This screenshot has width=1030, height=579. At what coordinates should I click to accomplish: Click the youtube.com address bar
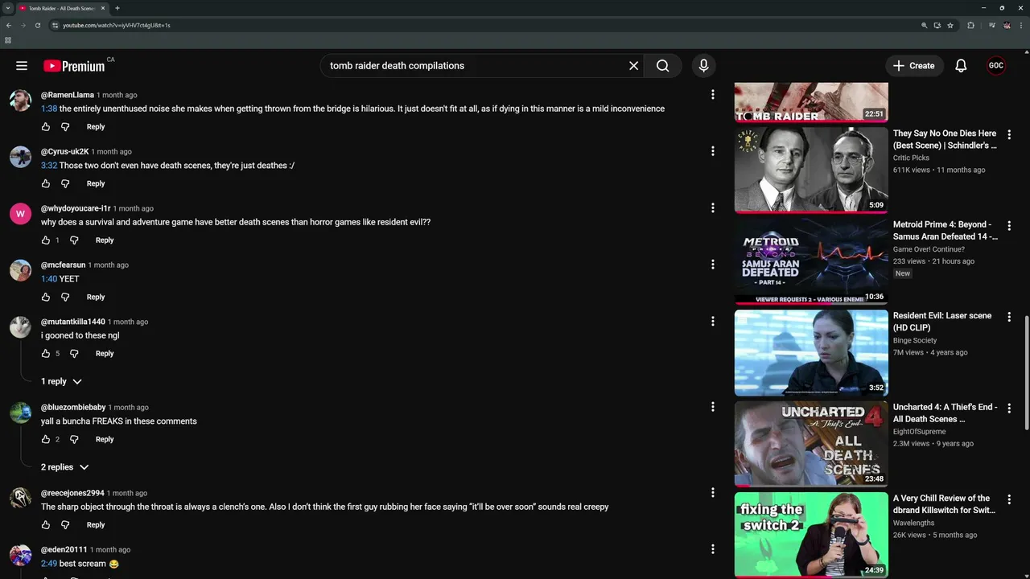coord(483,25)
